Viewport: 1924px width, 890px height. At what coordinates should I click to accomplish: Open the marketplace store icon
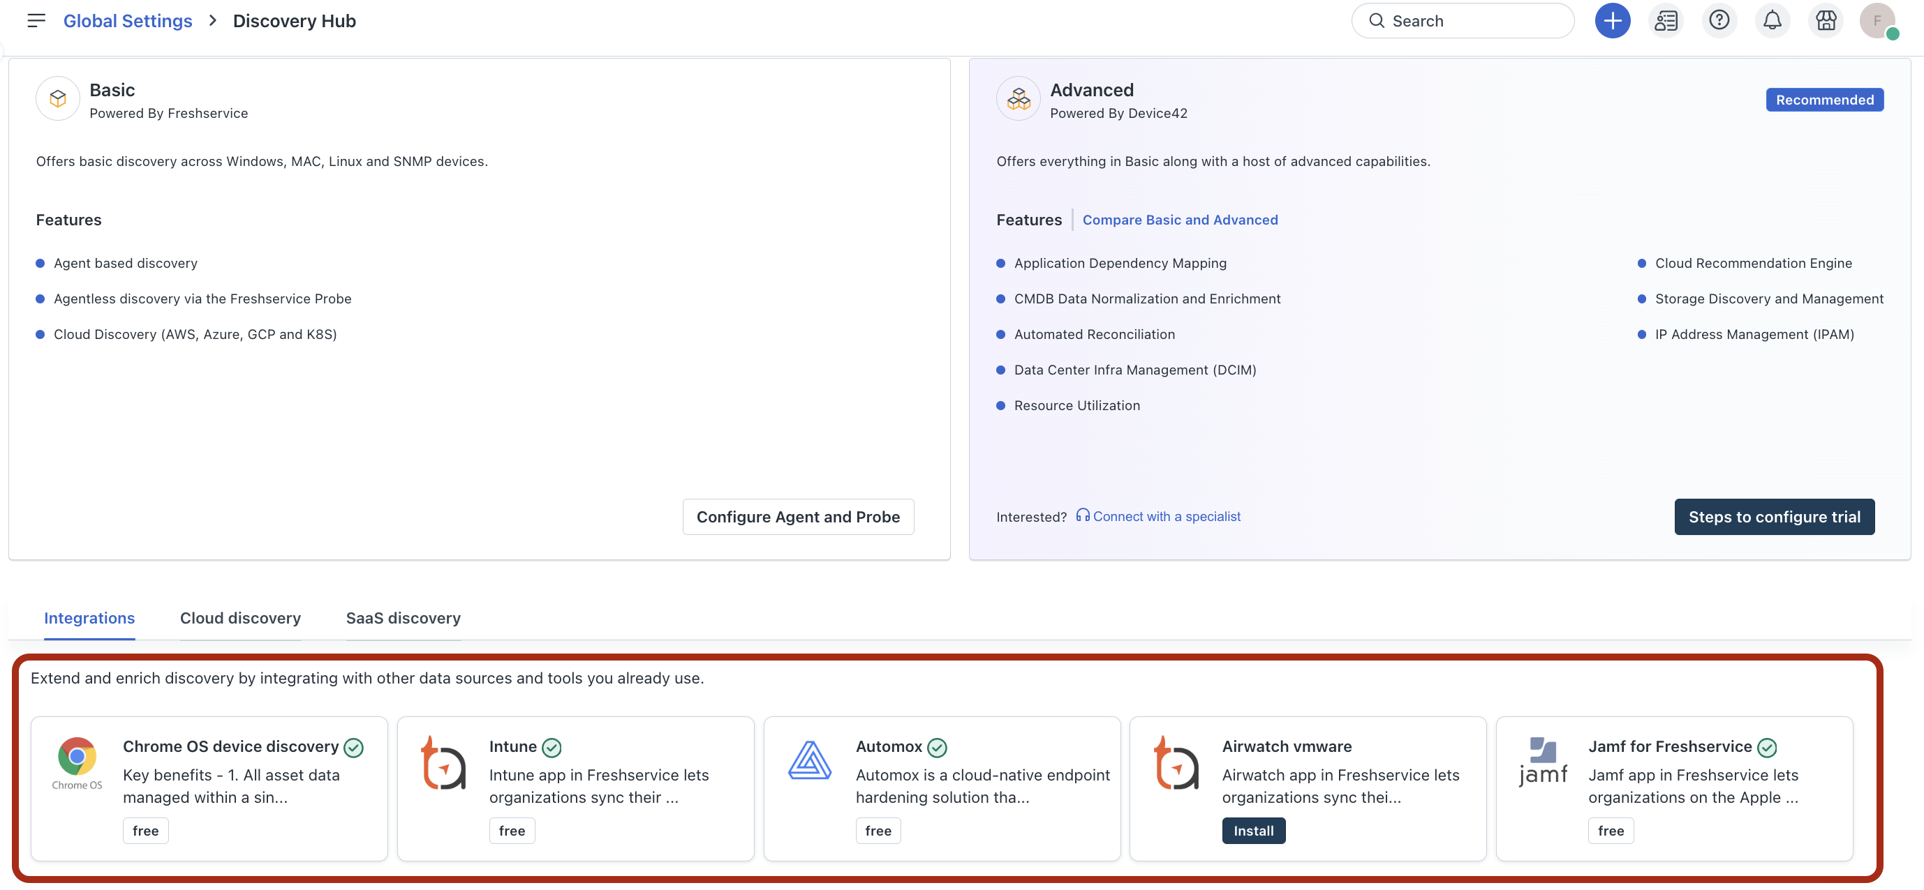pos(1826,21)
